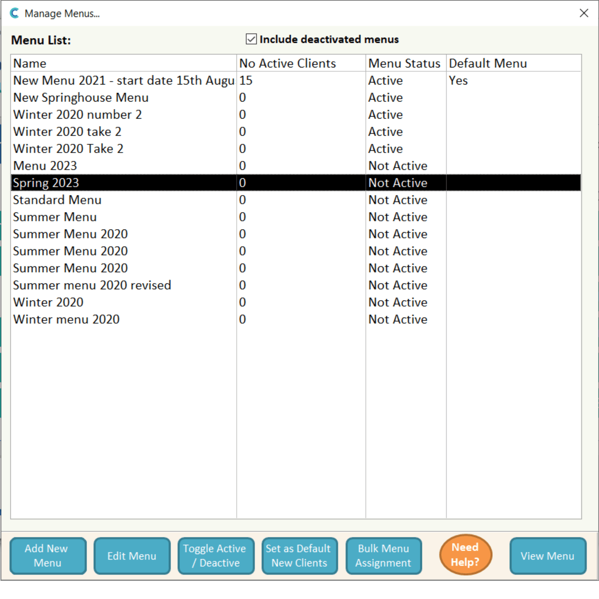Sort by No Active Clients column header
This screenshot has height=599, width=599.
[x=301, y=63]
